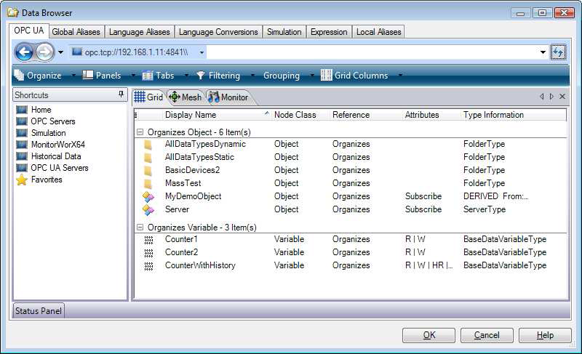Collapse the Organizes Object group
The image size is (582, 354).
[x=140, y=132]
